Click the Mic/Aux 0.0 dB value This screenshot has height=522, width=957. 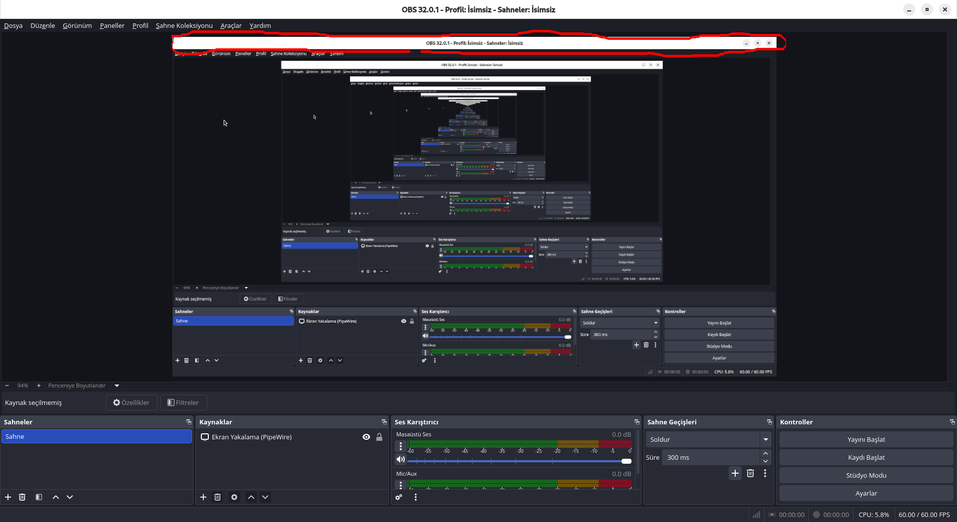[622, 474]
